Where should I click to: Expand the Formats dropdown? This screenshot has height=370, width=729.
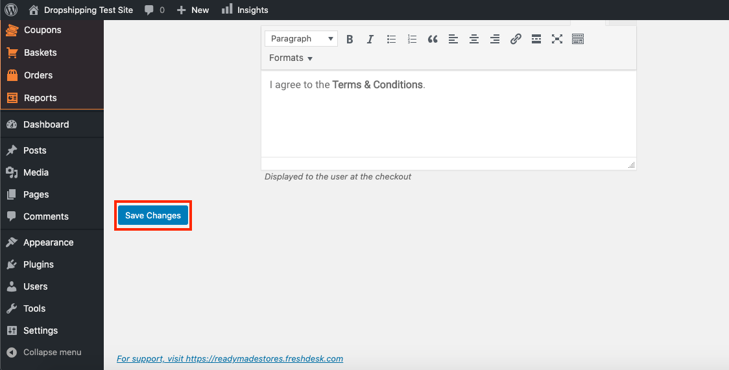(291, 58)
